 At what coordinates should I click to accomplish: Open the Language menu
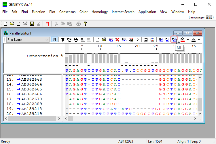[x=201, y=17]
